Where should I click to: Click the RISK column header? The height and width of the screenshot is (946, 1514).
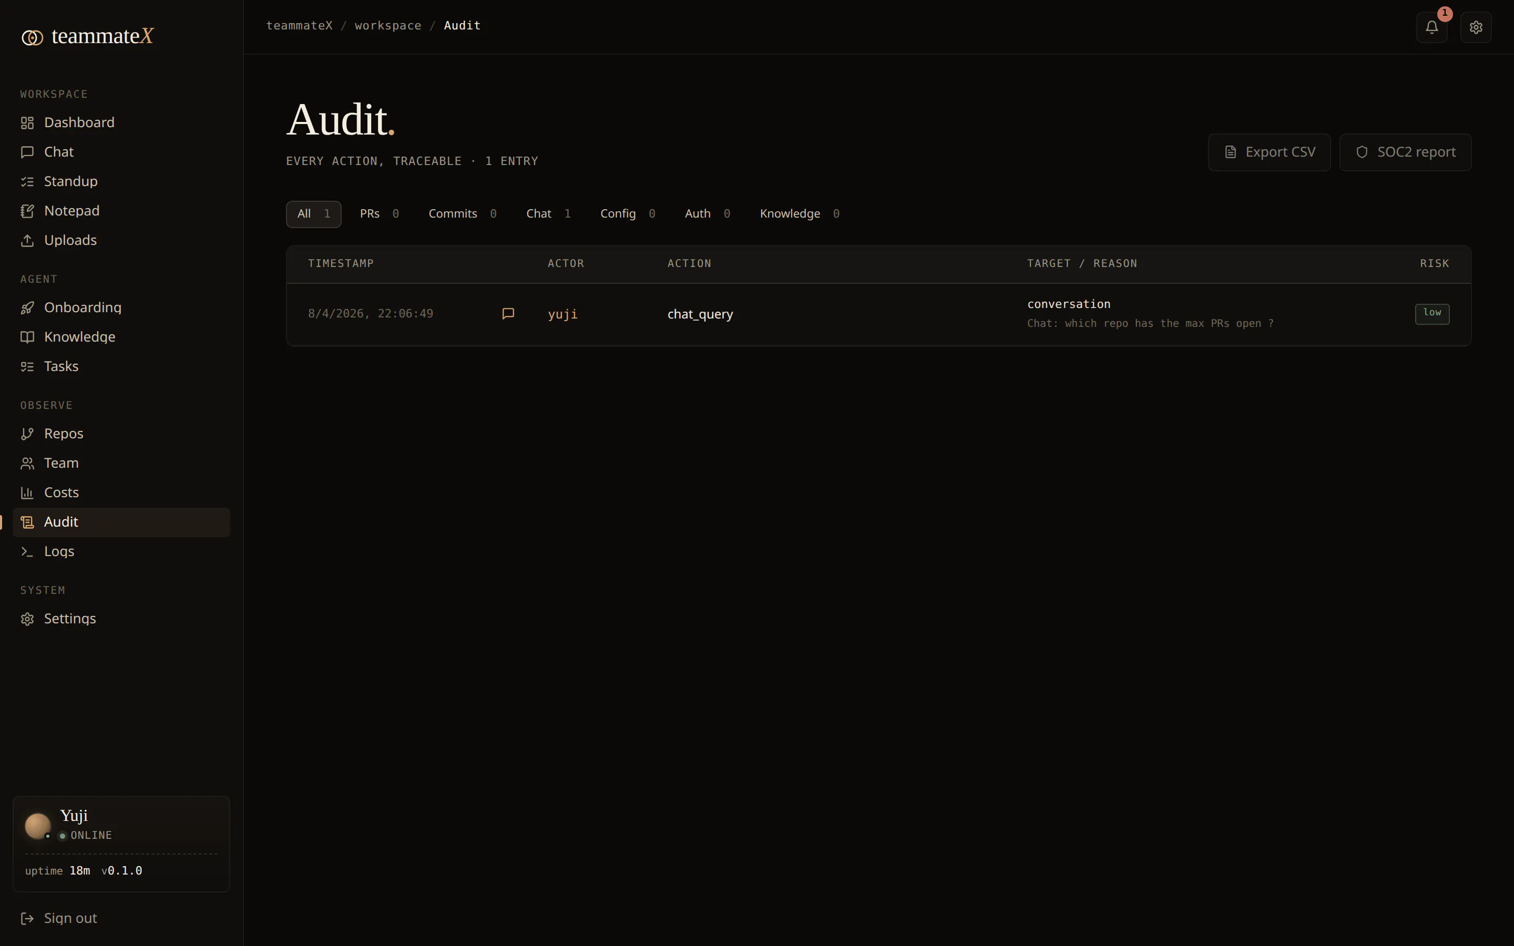[1435, 263]
